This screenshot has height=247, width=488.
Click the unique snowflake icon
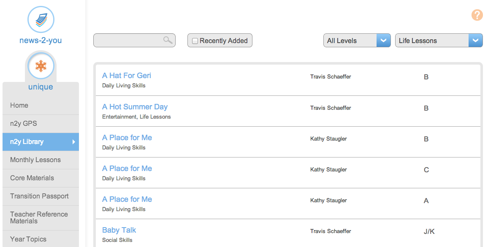pos(41,66)
